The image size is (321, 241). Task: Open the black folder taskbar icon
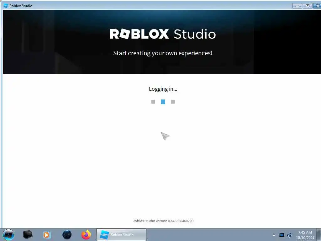[28, 235]
